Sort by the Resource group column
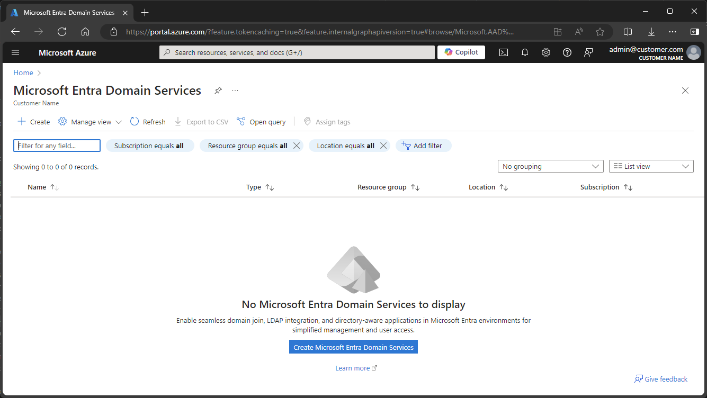707x398 pixels. point(388,187)
